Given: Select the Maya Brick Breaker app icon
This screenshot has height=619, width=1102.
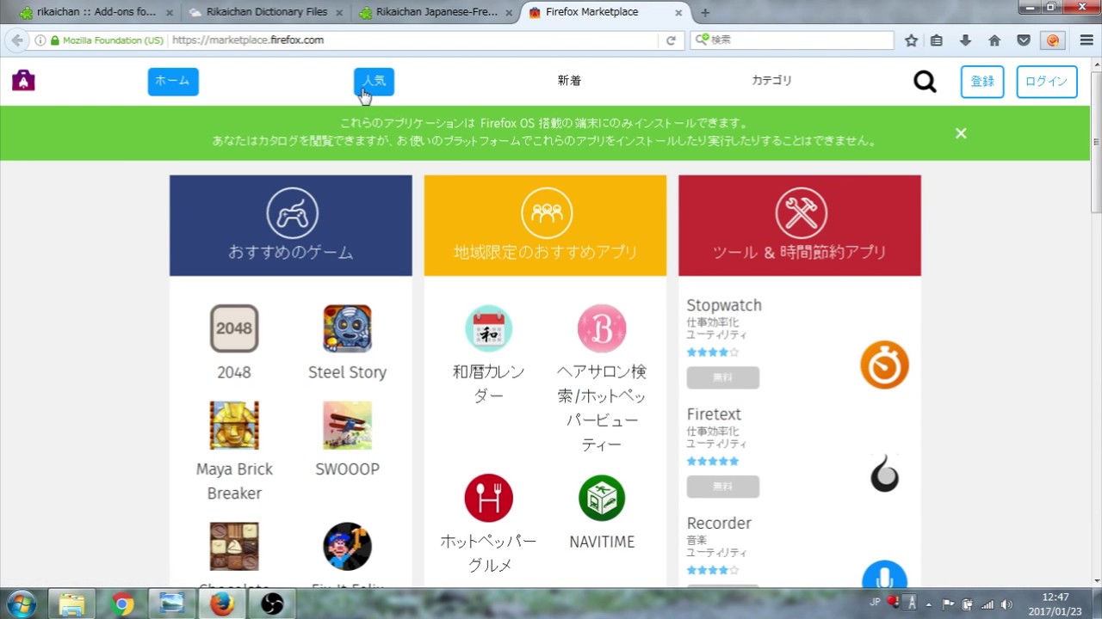Looking at the screenshot, I should click(234, 426).
